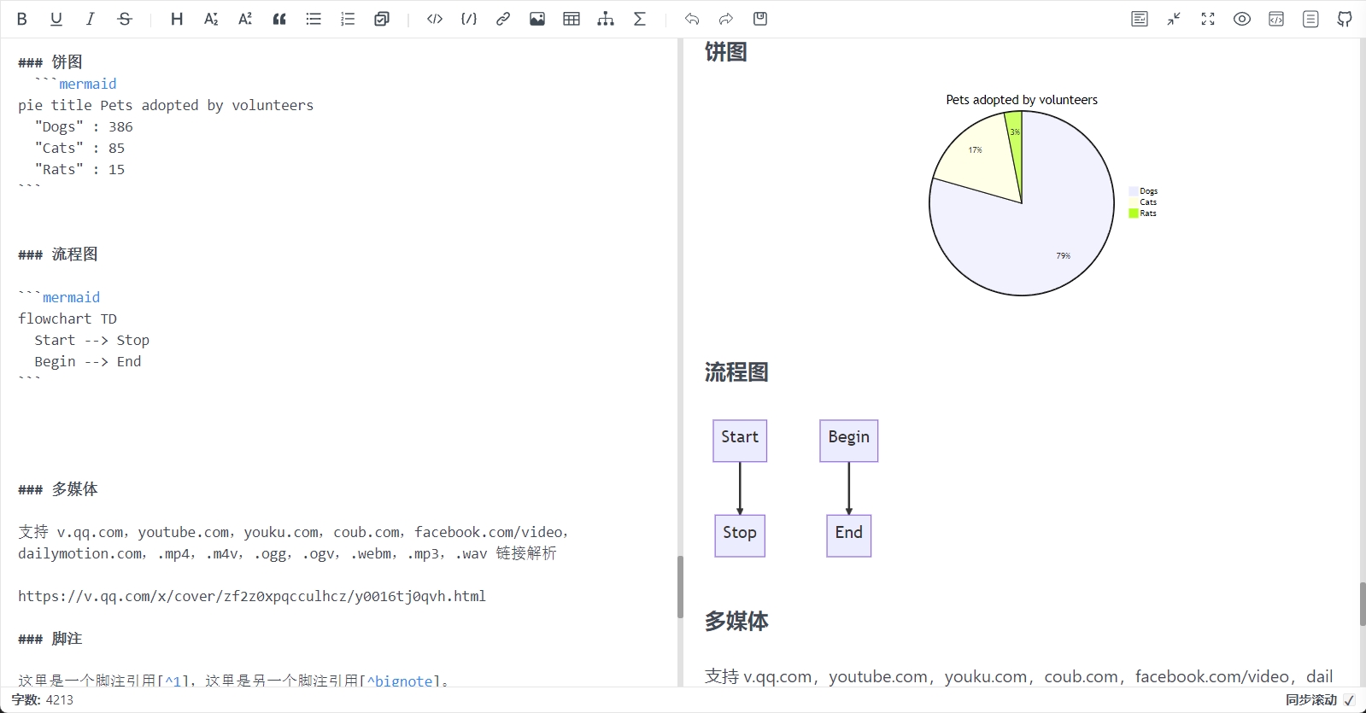
Task: Toggle the HTML code preview icon
Action: tap(1276, 19)
